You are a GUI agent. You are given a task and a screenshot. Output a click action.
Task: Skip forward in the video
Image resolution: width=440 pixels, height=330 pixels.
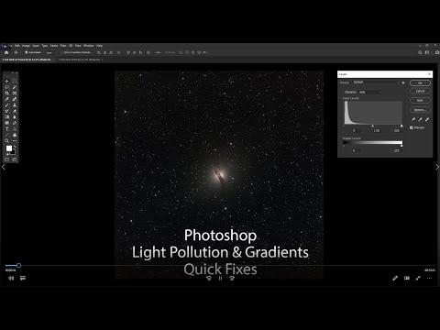(x=232, y=278)
